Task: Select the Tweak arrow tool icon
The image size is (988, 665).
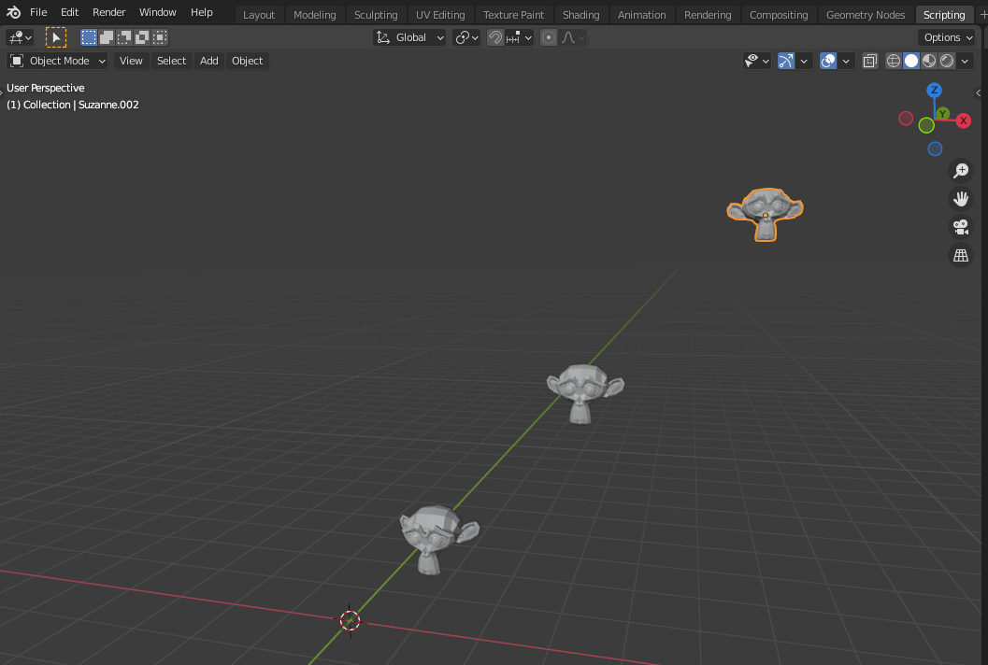Action: (56, 37)
